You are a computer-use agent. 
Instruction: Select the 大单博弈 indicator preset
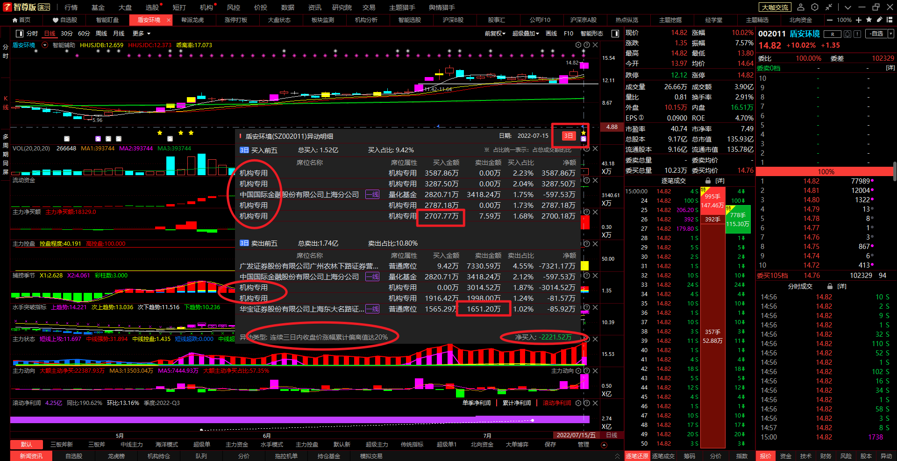pyautogui.click(x=517, y=445)
